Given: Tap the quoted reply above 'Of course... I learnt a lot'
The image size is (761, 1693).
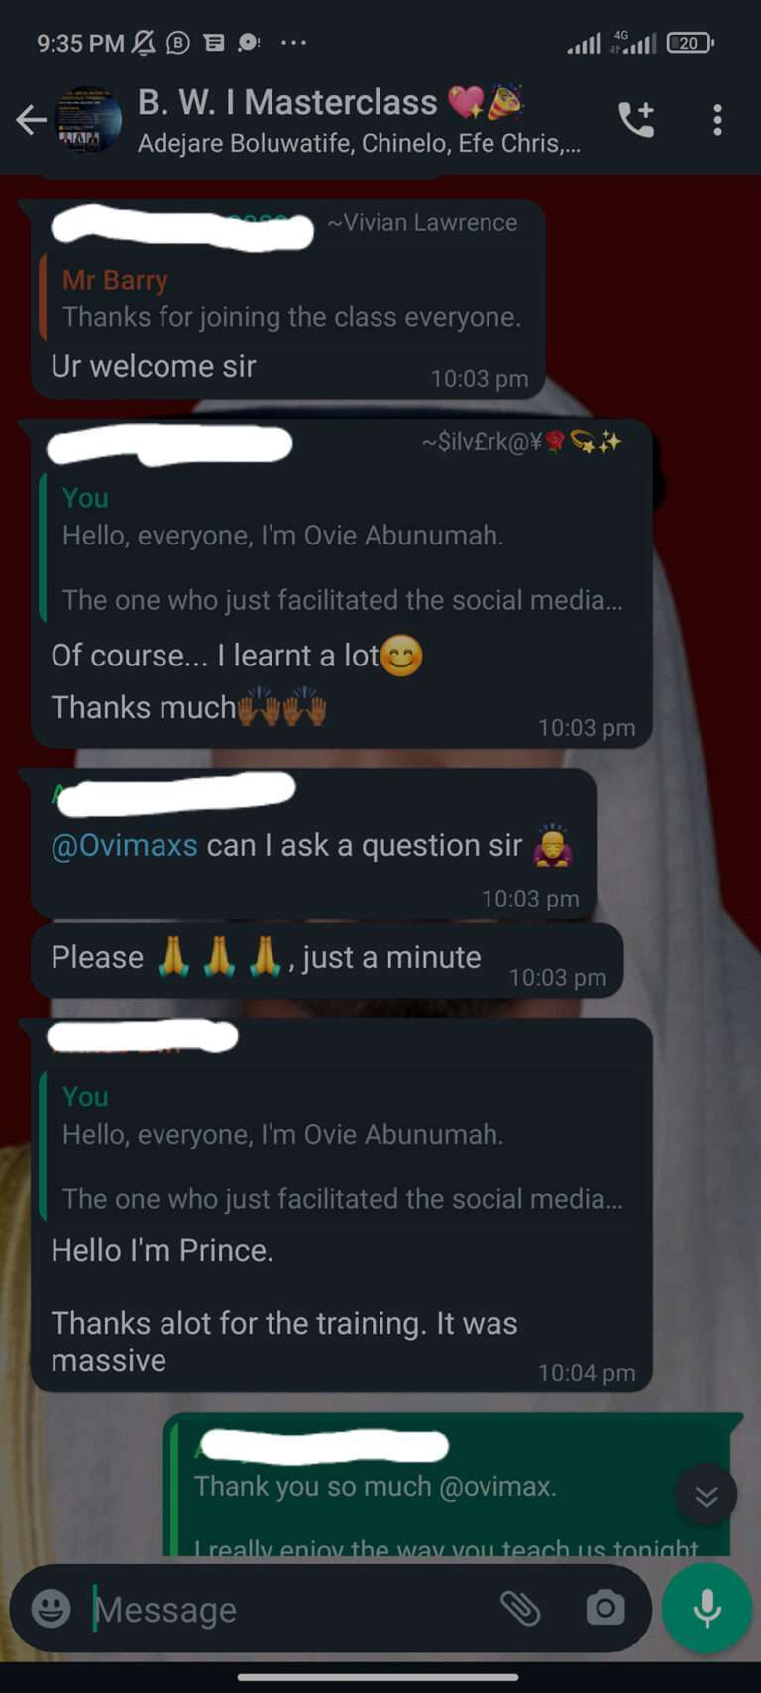Looking at the screenshot, I should pos(342,548).
